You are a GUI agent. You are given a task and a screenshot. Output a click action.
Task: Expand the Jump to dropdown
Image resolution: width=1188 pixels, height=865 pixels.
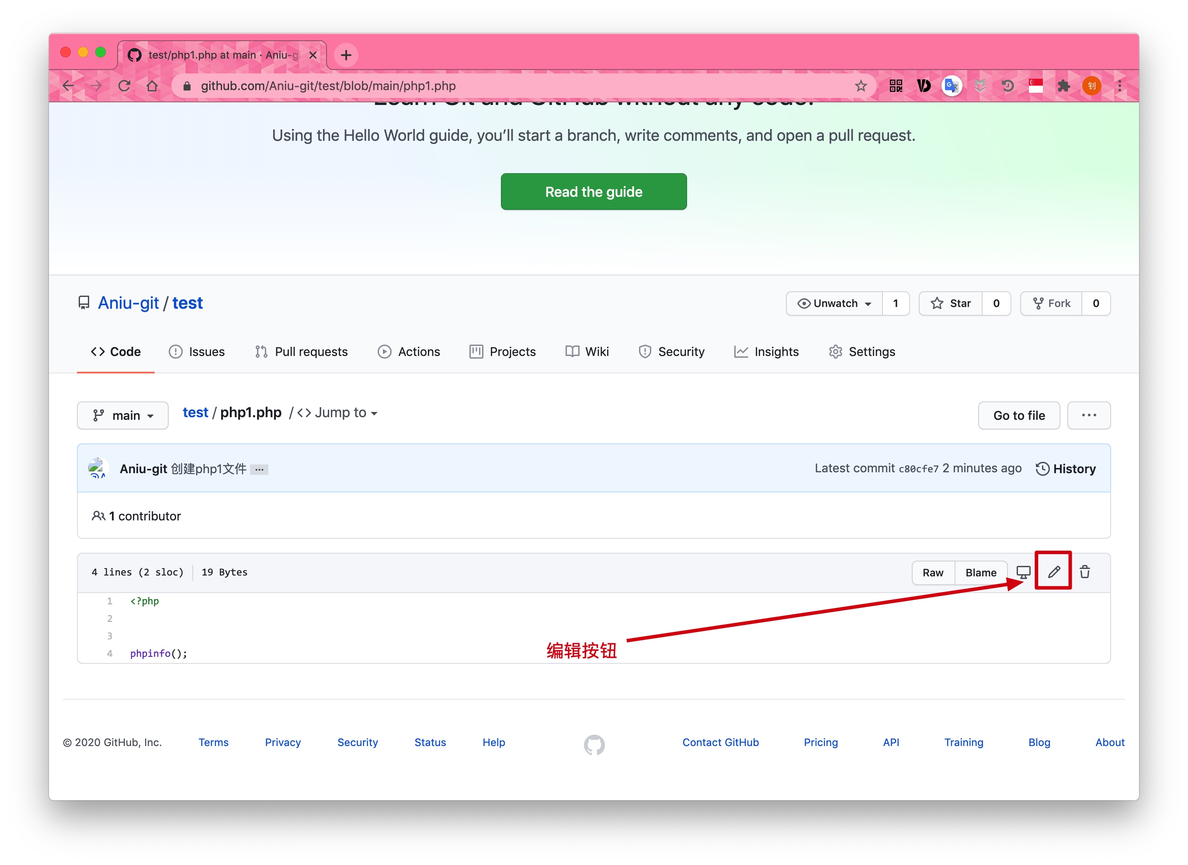pyautogui.click(x=338, y=413)
